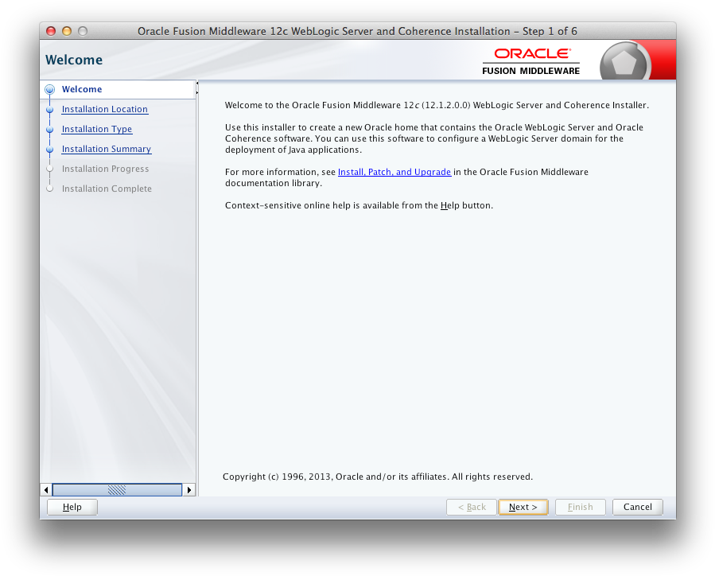Click the steps panel horizontal scrollbar thumb

coord(117,490)
